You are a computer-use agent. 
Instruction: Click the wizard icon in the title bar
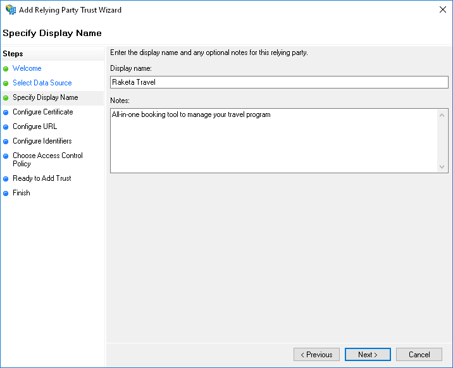tap(10, 10)
